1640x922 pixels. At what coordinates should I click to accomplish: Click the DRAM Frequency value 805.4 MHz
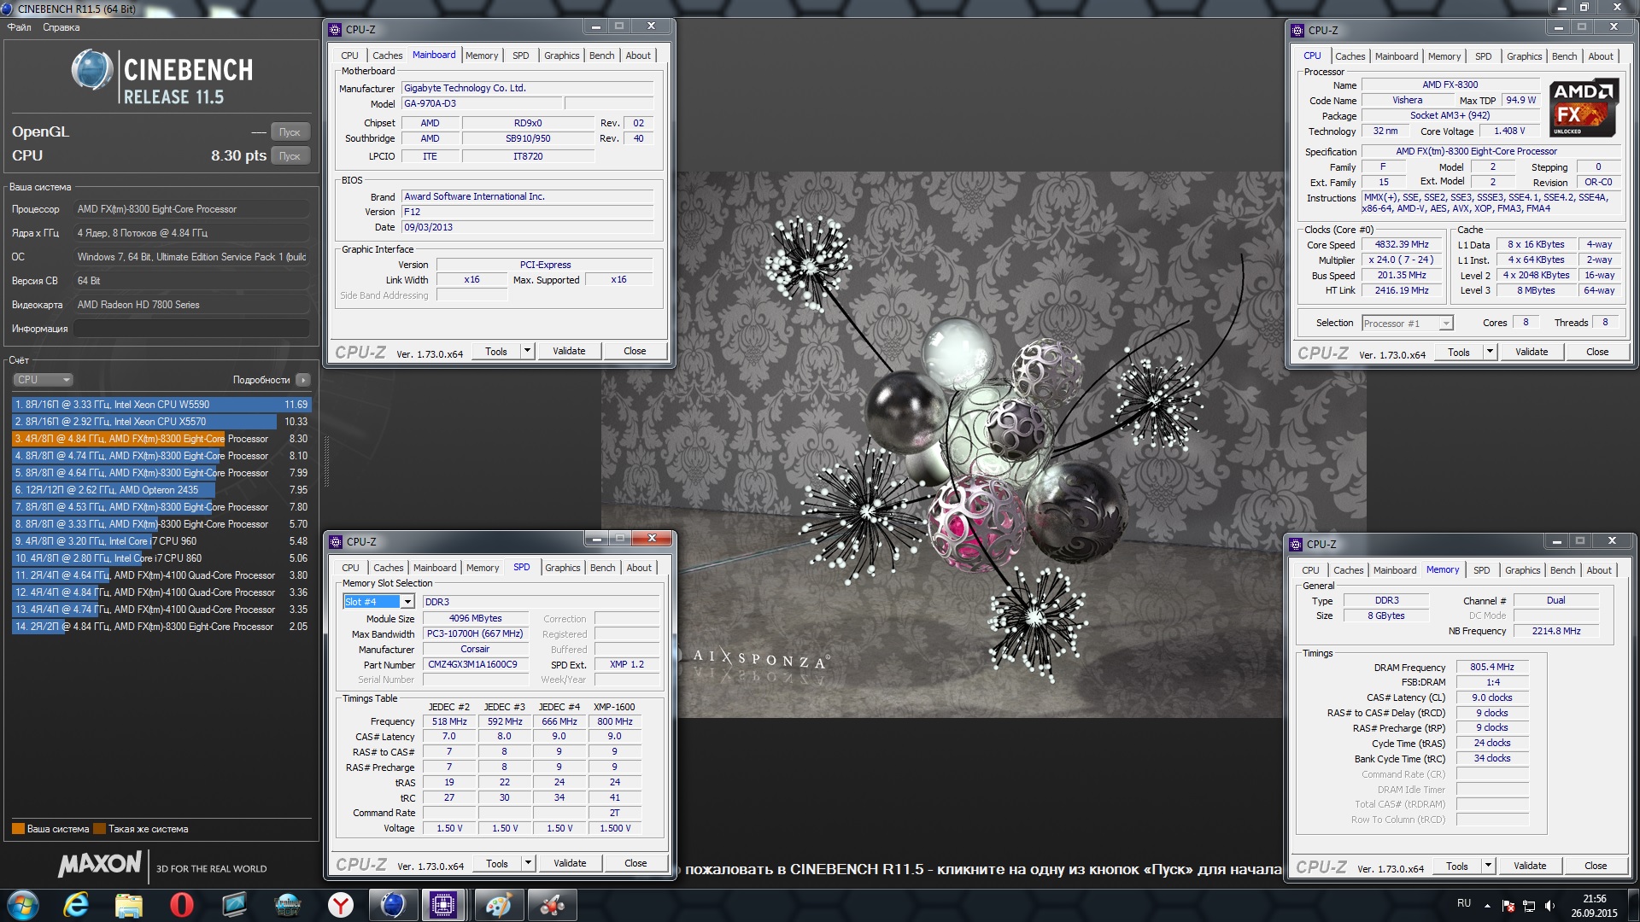pyautogui.click(x=1491, y=668)
